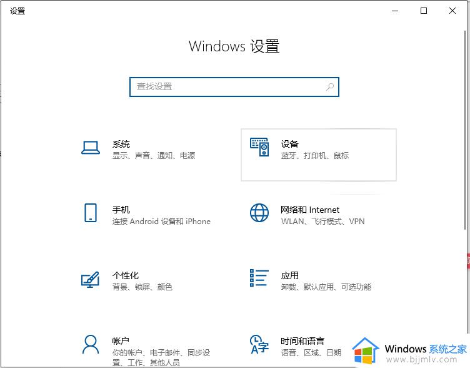Click the text 显示、声音、通知、电源
Image resolution: width=470 pixels, height=368 pixels.
click(154, 155)
